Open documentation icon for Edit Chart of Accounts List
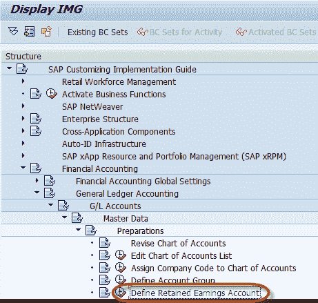318x303 pixels. pyautogui.click(x=105, y=255)
